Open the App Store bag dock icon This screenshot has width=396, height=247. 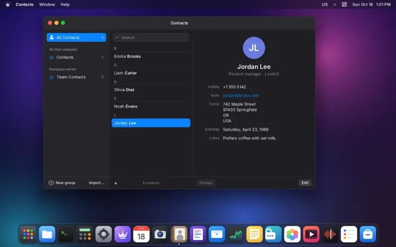click(x=368, y=234)
